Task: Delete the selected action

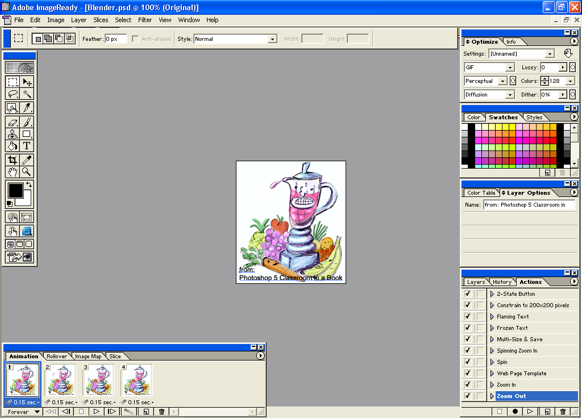Action: [x=563, y=411]
